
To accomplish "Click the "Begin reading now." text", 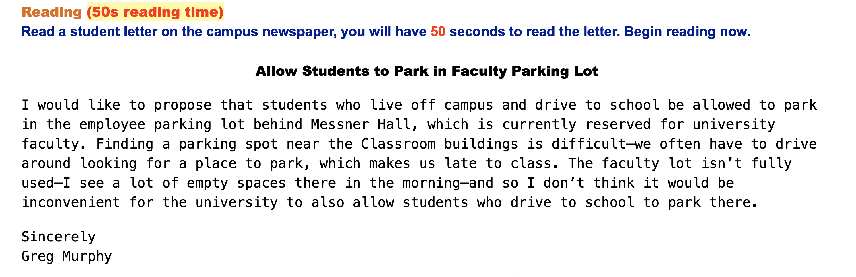I will point(687,32).
